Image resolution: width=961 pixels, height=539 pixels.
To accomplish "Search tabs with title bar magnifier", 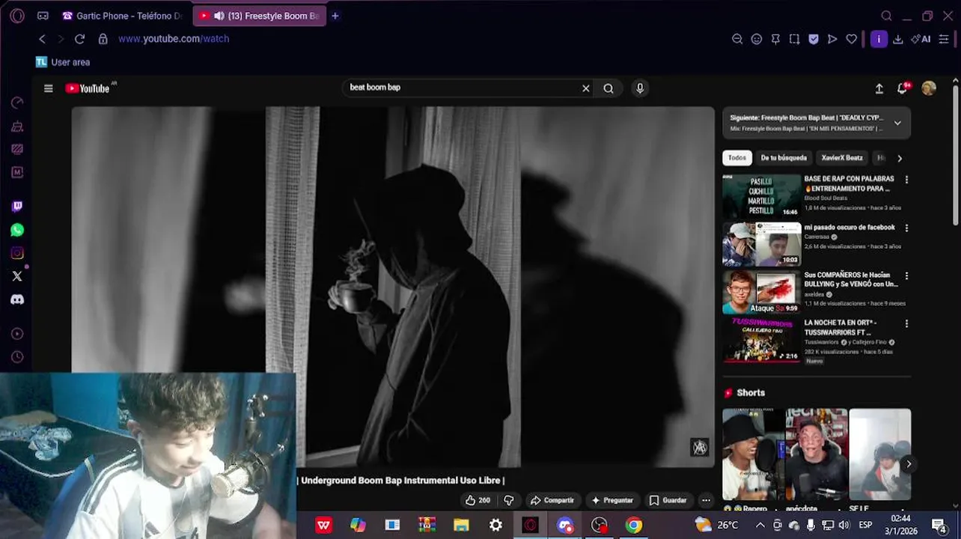I will (x=886, y=16).
